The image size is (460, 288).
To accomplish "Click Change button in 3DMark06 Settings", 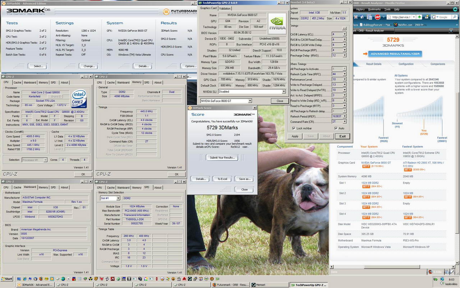I will pyautogui.click(x=89, y=66).
